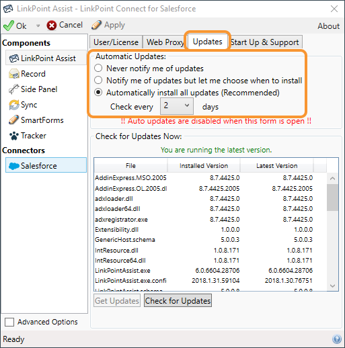Click the title bar app icon
The image size is (345, 348).
tap(8, 9)
